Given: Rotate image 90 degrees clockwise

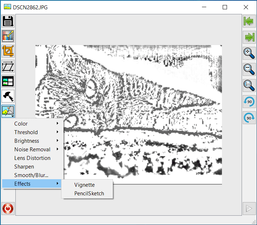Looking at the screenshot, I should point(249,118).
